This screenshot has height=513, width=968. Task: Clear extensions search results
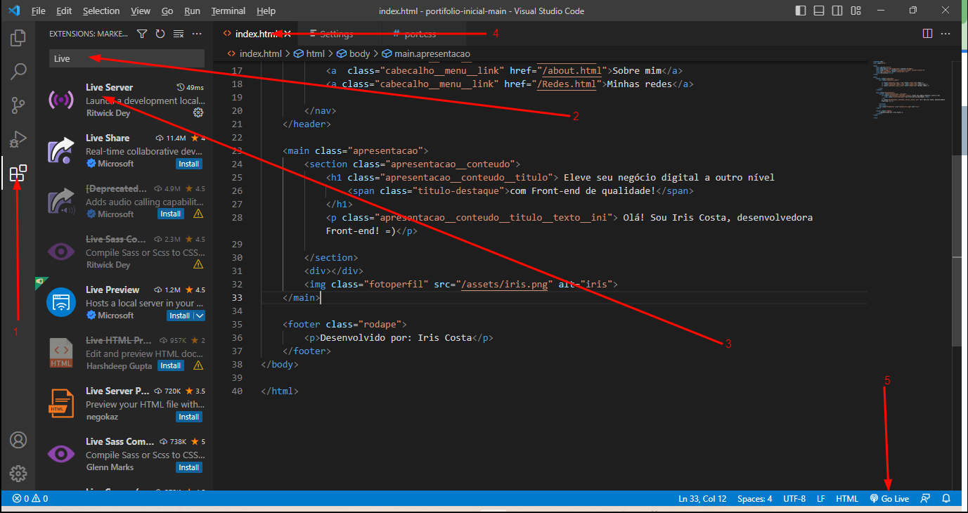[179, 34]
